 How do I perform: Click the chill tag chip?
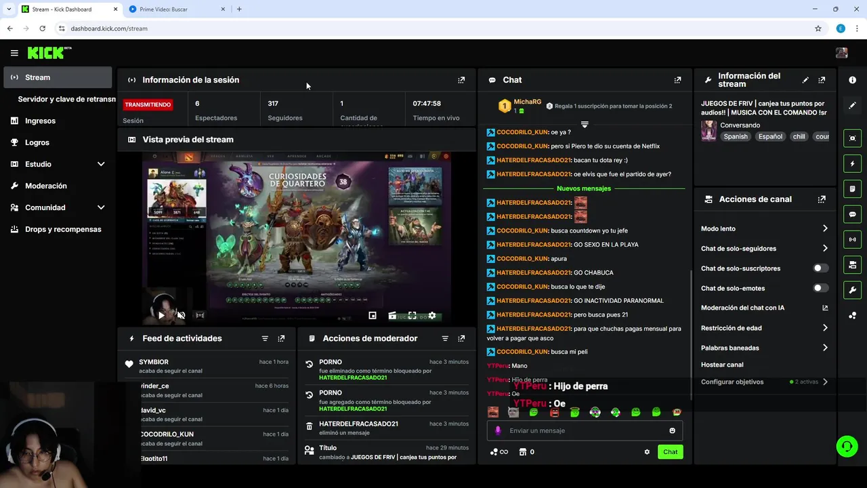(799, 136)
